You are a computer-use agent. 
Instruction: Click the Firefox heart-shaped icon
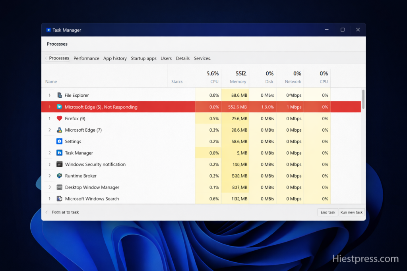(x=60, y=118)
